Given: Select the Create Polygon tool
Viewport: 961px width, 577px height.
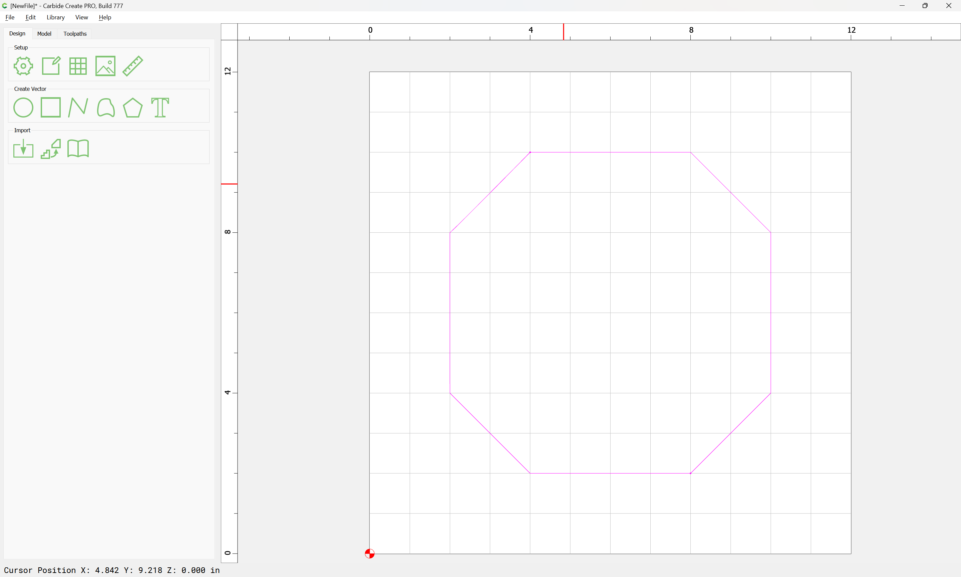Looking at the screenshot, I should pyautogui.click(x=133, y=107).
